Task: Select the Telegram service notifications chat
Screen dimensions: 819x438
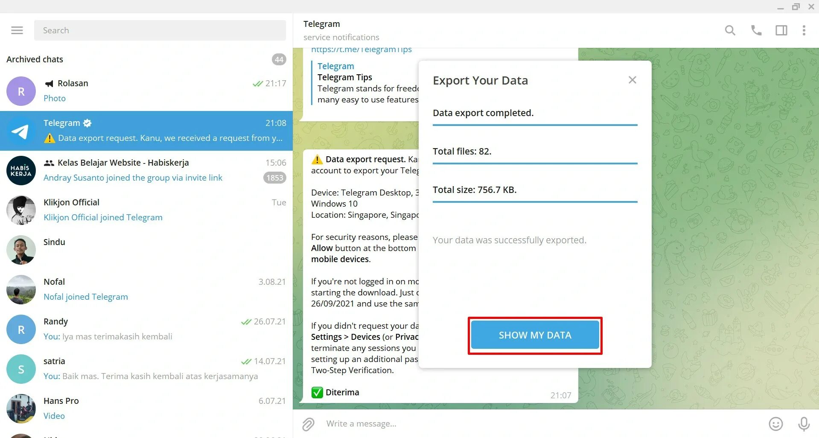Action: point(146,131)
